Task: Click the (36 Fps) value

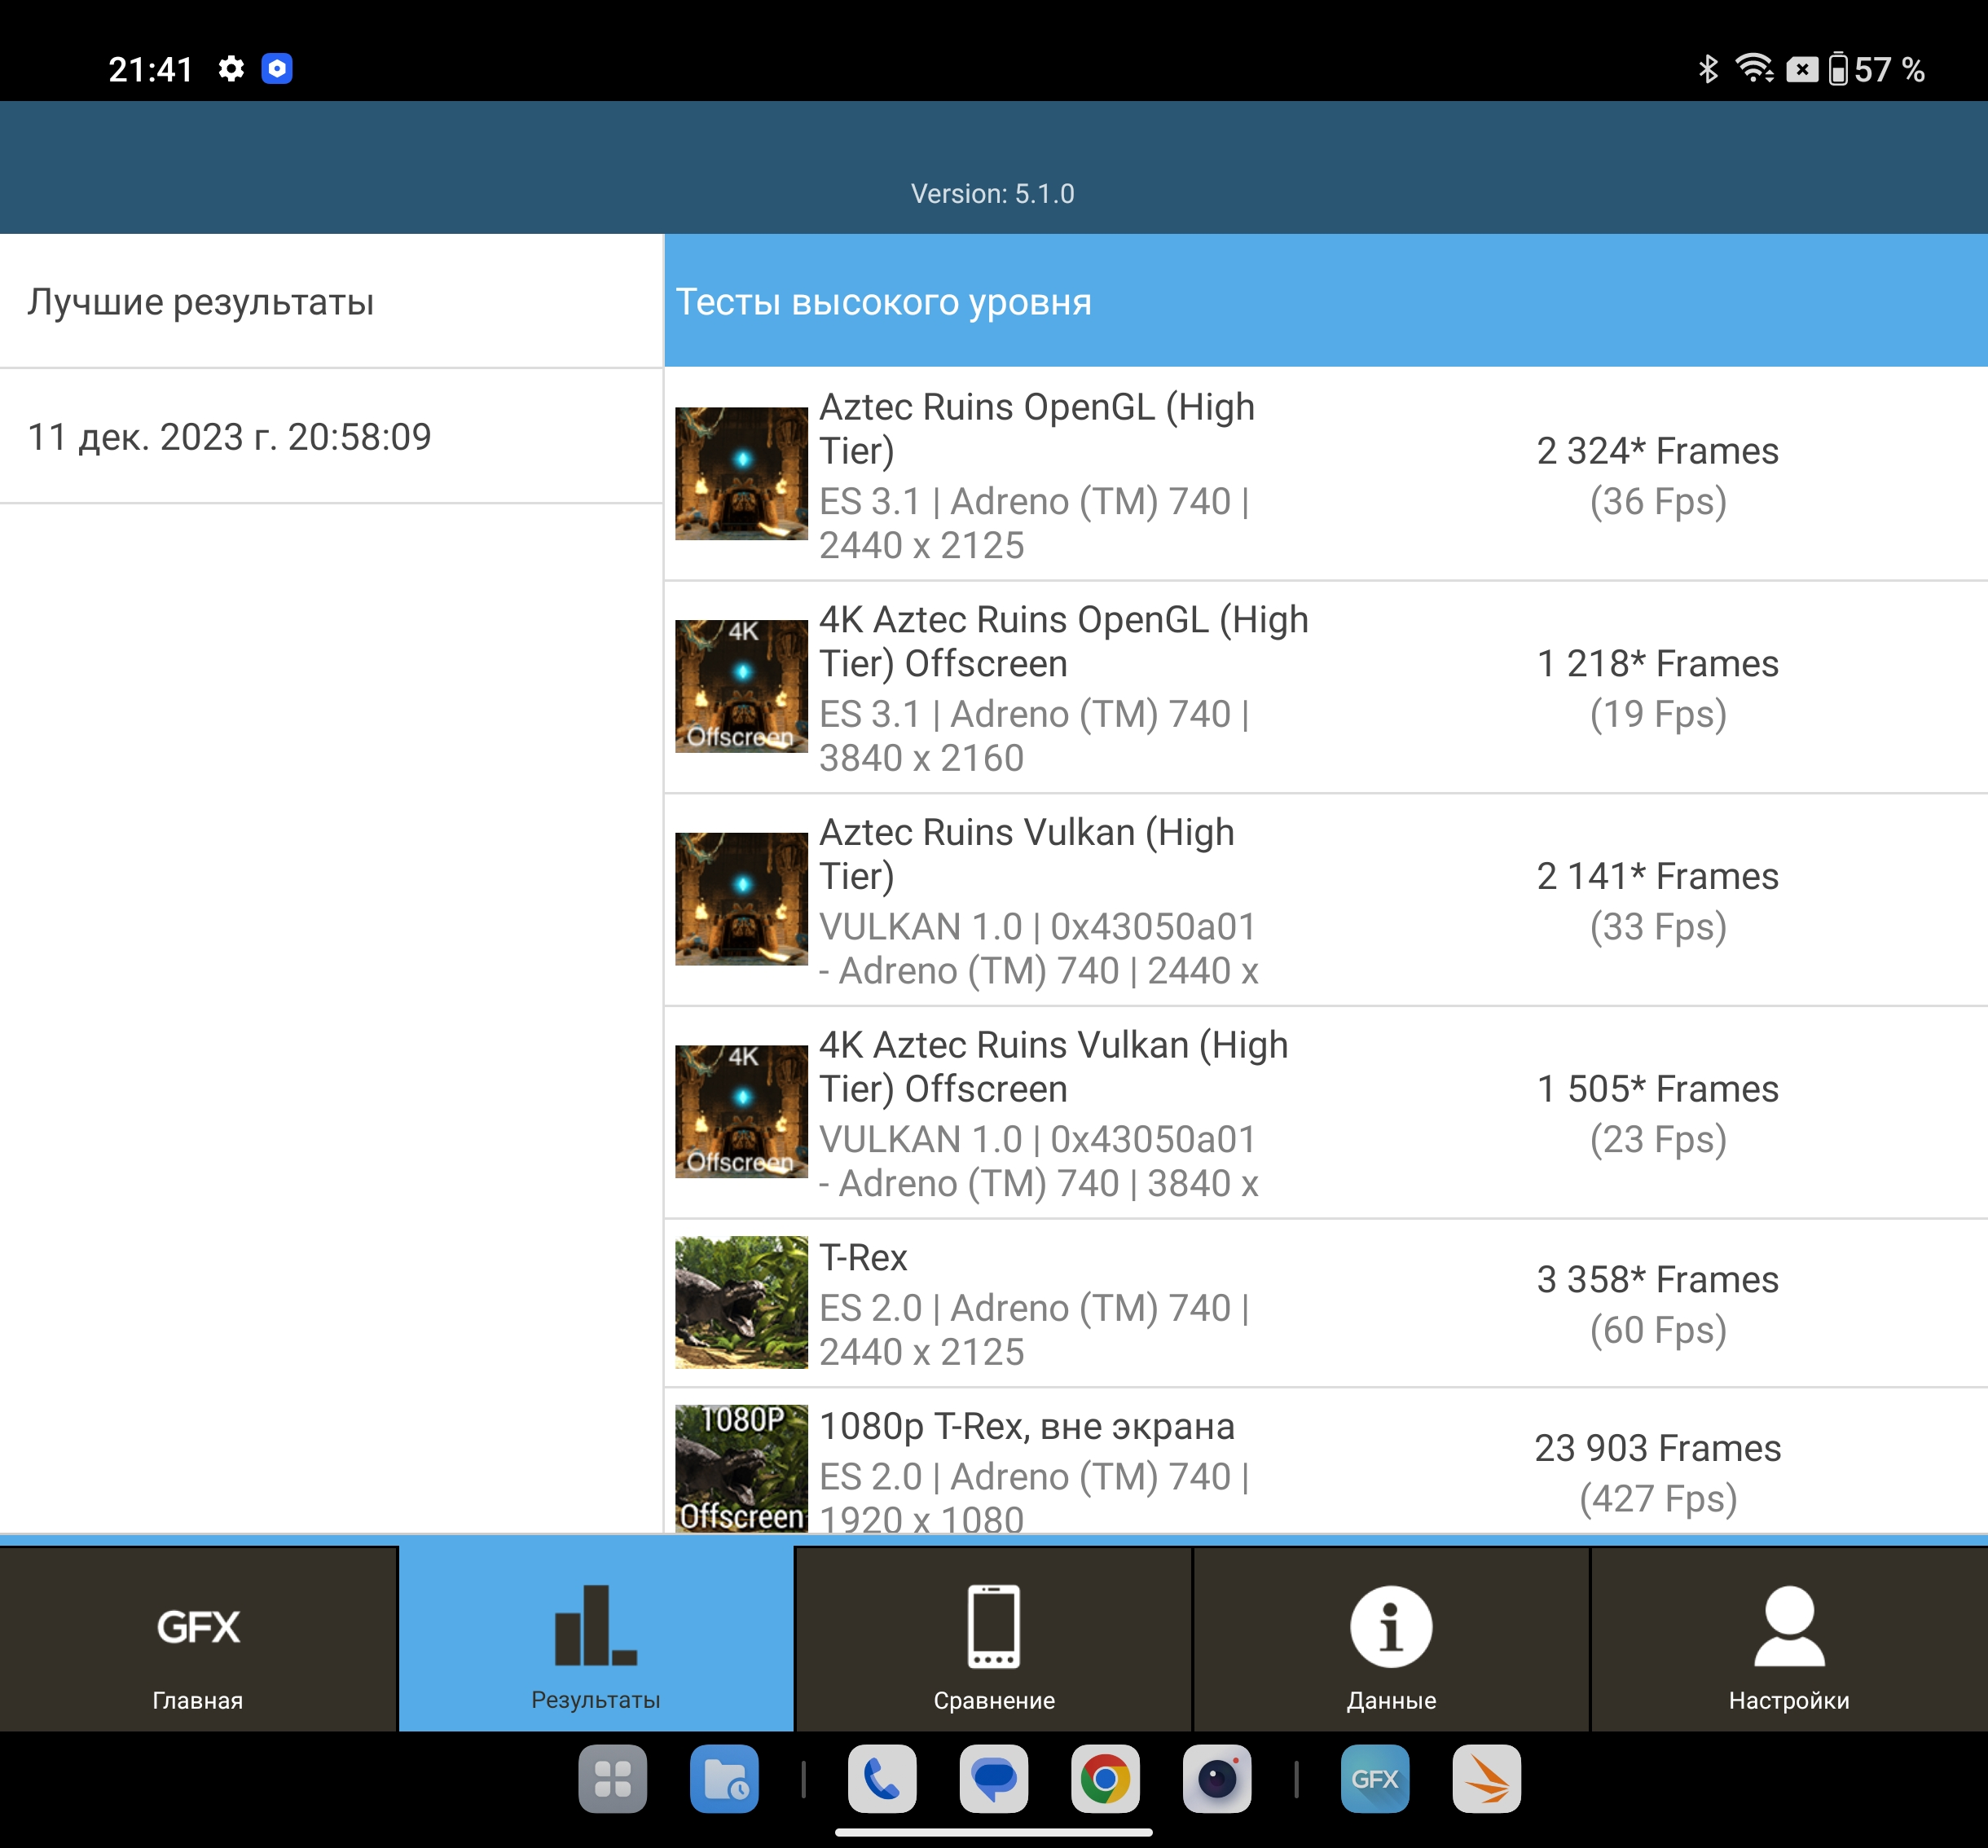Action: pos(1658,502)
